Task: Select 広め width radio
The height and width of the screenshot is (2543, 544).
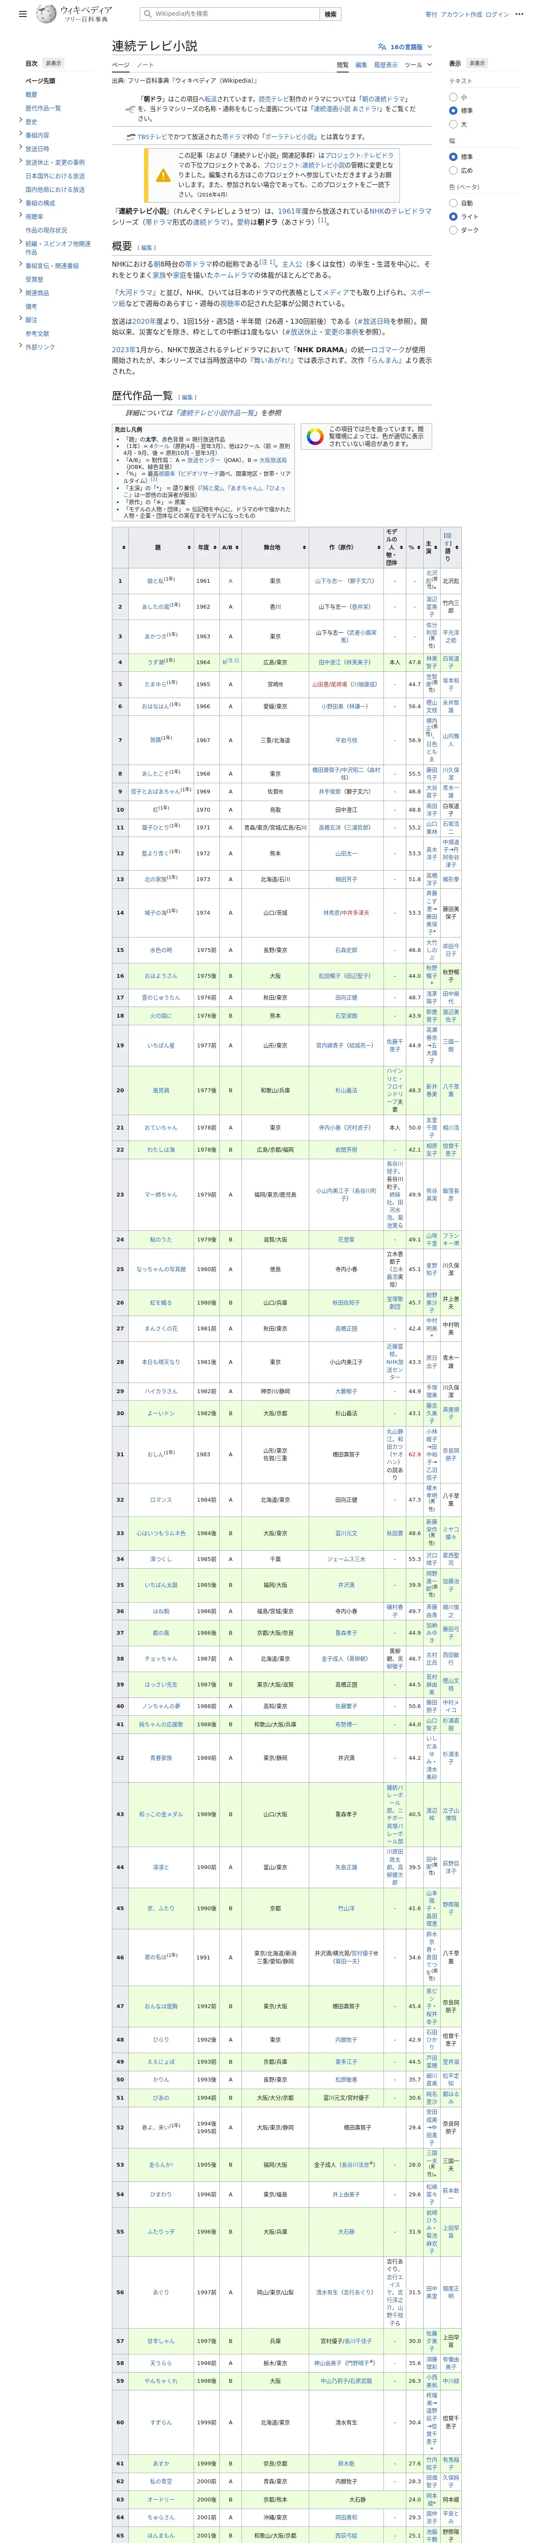Action: click(x=453, y=170)
